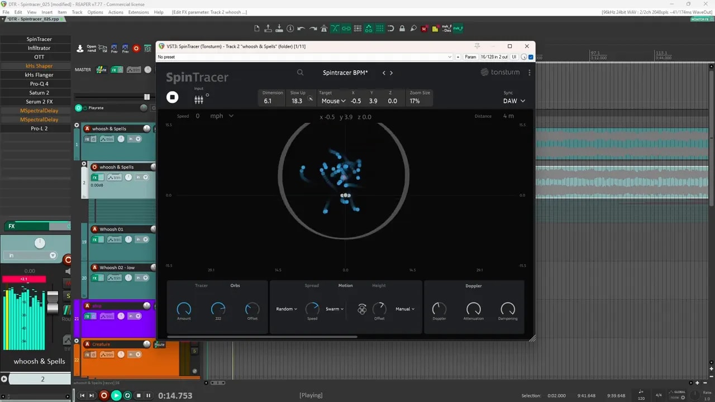715x402 pixels.
Task: Open master FX button
Action: (117, 70)
